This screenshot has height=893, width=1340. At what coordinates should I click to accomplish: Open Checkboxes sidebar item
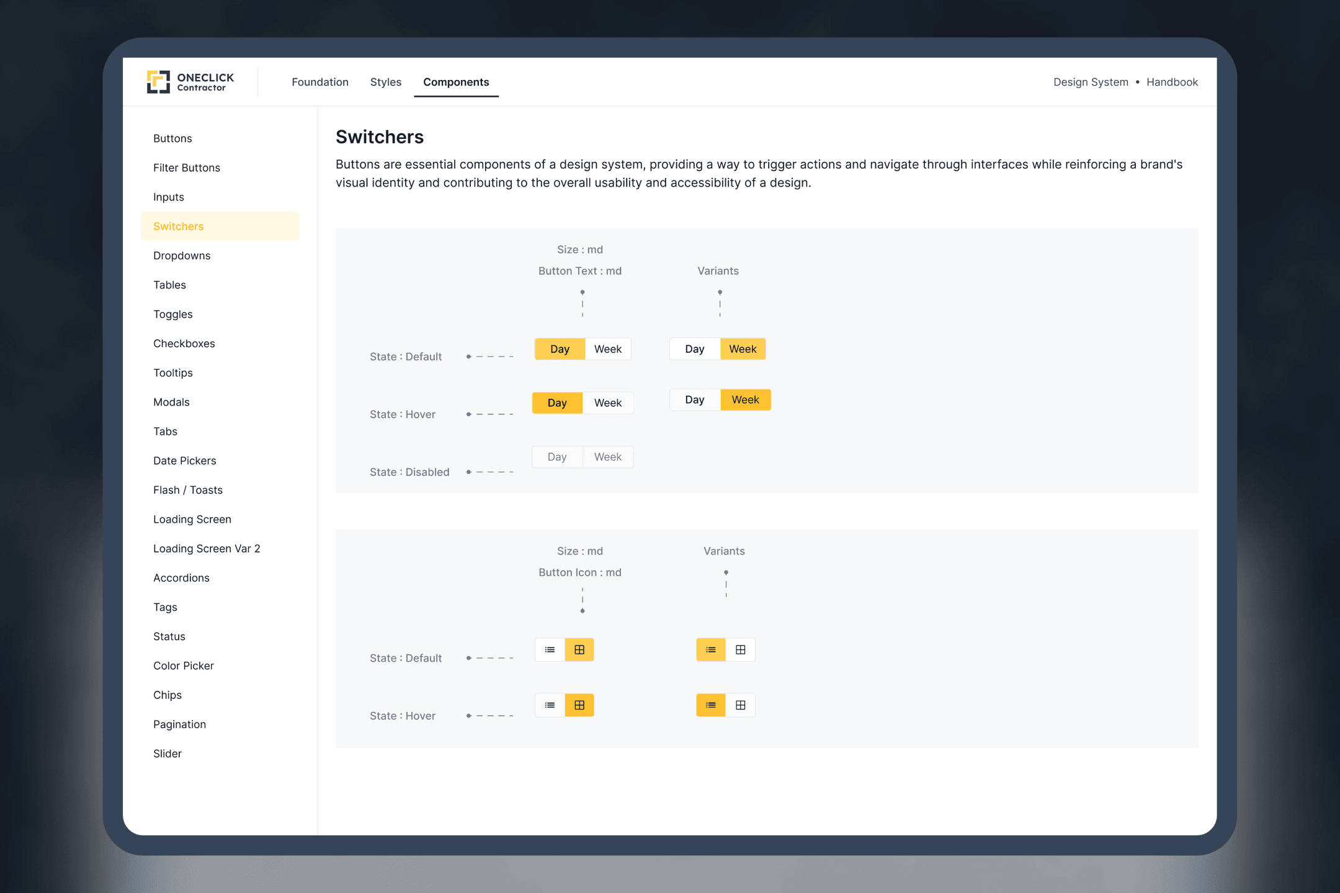pos(184,343)
